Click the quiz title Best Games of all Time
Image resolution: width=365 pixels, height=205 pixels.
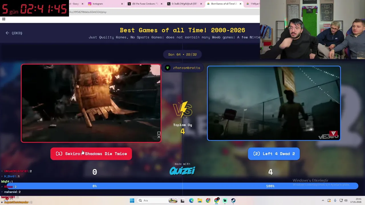click(182, 30)
